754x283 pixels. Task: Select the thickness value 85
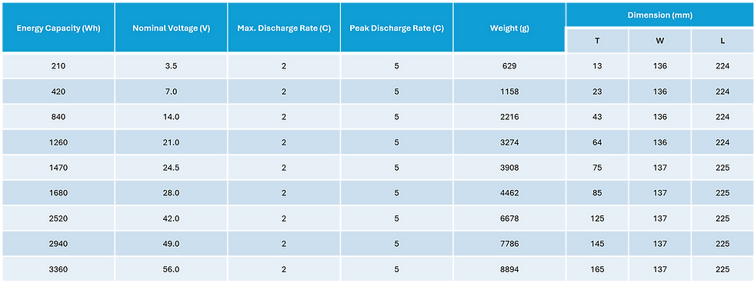coord(597,193)
